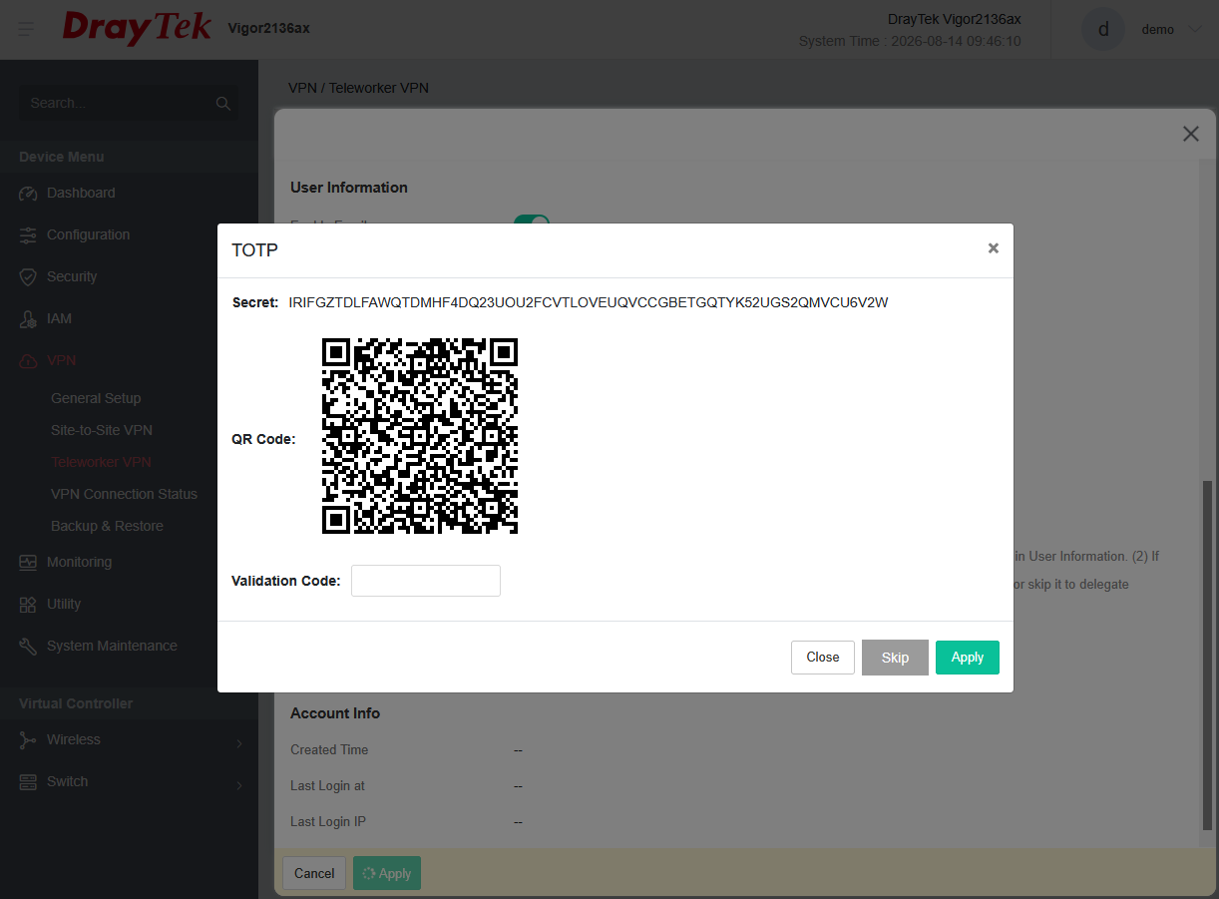Go to Site-to-Site VPN
This screenshot has width=1219, height=899.
tap(102, 430)
